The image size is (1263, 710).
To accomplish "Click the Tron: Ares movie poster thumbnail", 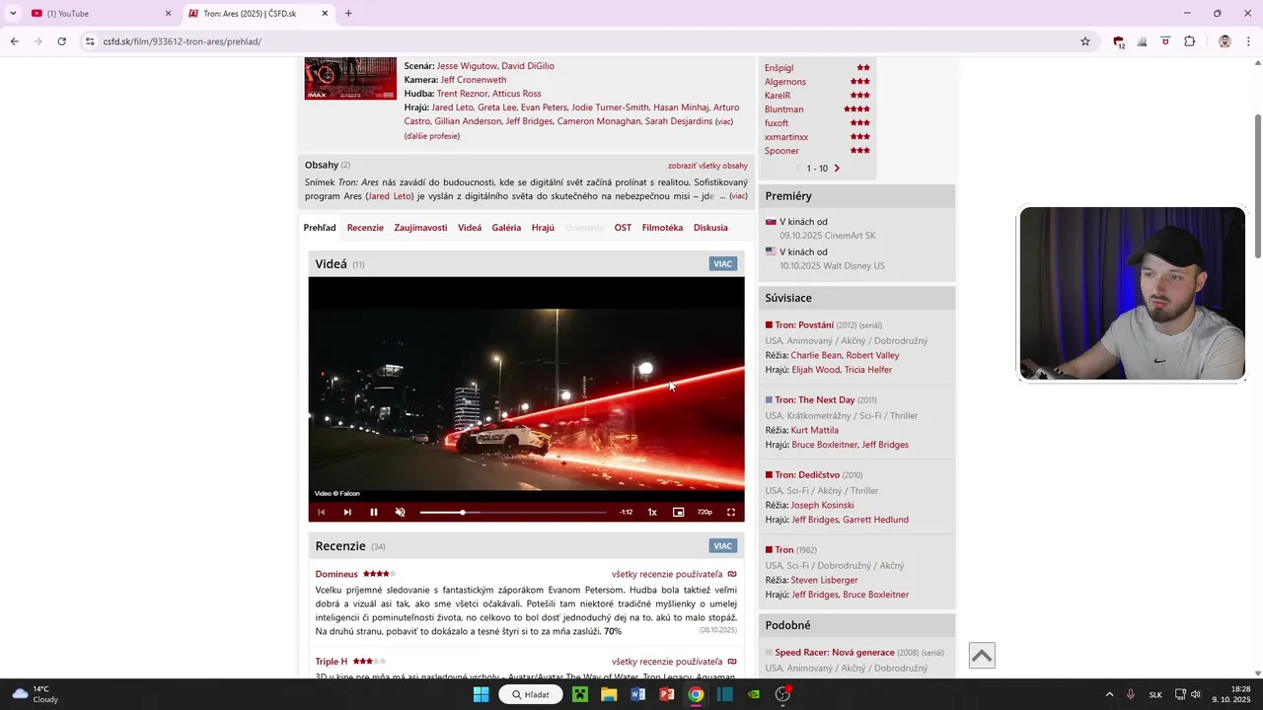I will tap(350, 78).
